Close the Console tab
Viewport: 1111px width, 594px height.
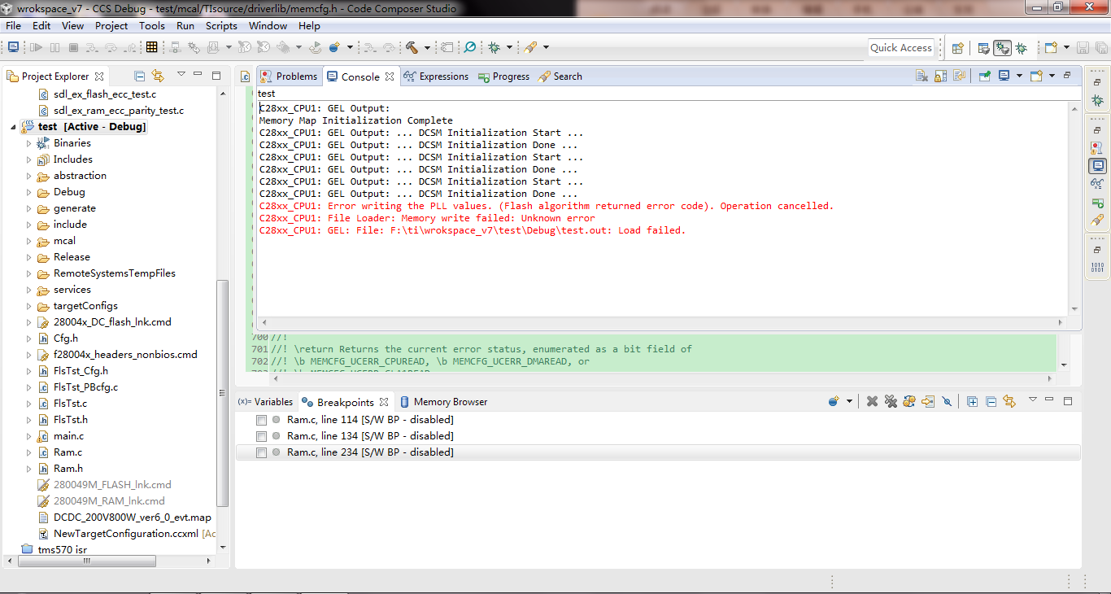[x=390, y=76]
